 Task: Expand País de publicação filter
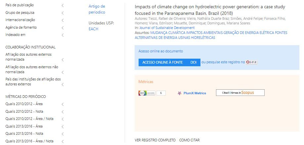[x=63, y=5]
